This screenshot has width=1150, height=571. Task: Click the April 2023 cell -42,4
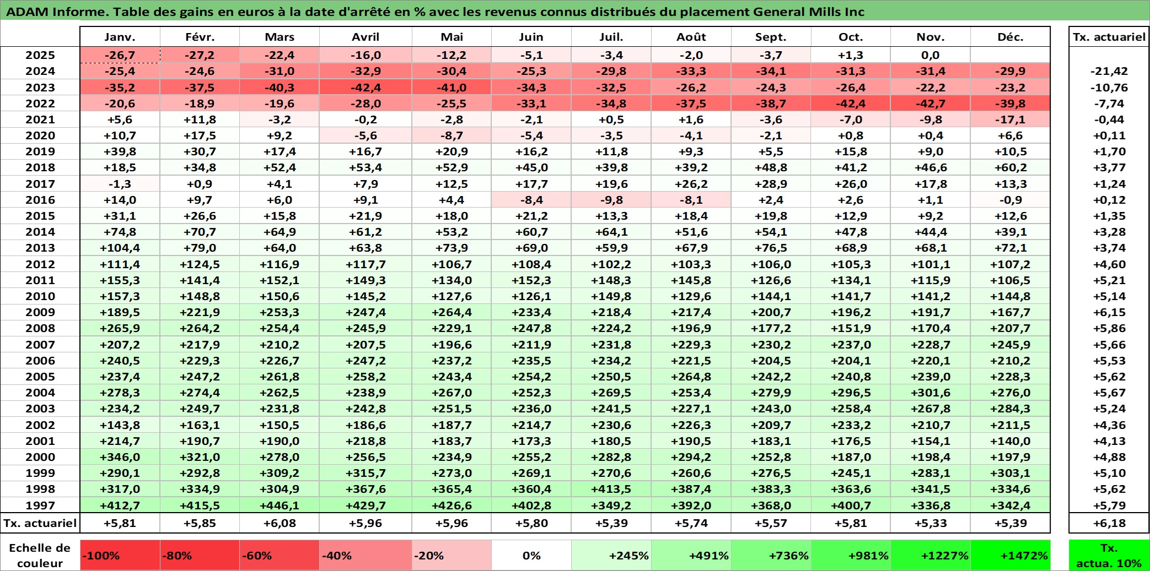366,88
